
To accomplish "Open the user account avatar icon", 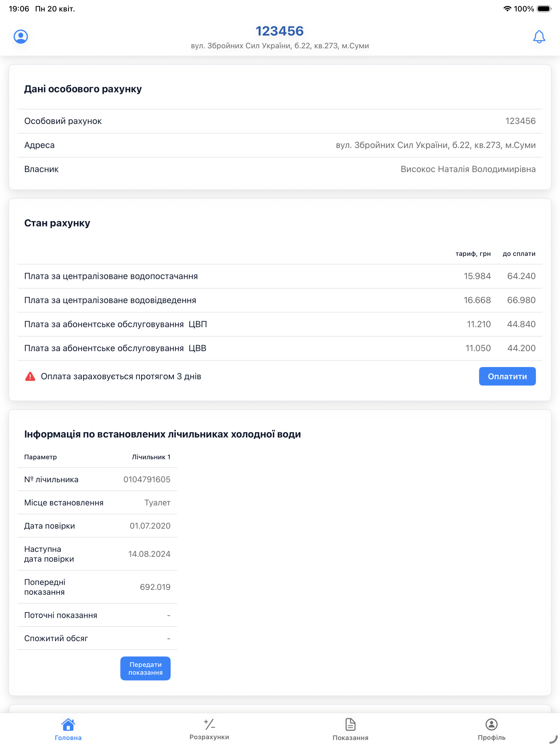I will pos(21,36).
